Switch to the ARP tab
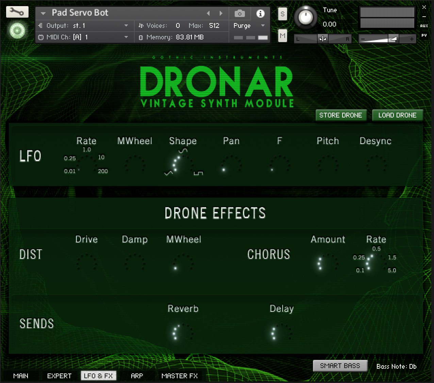 pyautogui.click(x=137, y=376)
